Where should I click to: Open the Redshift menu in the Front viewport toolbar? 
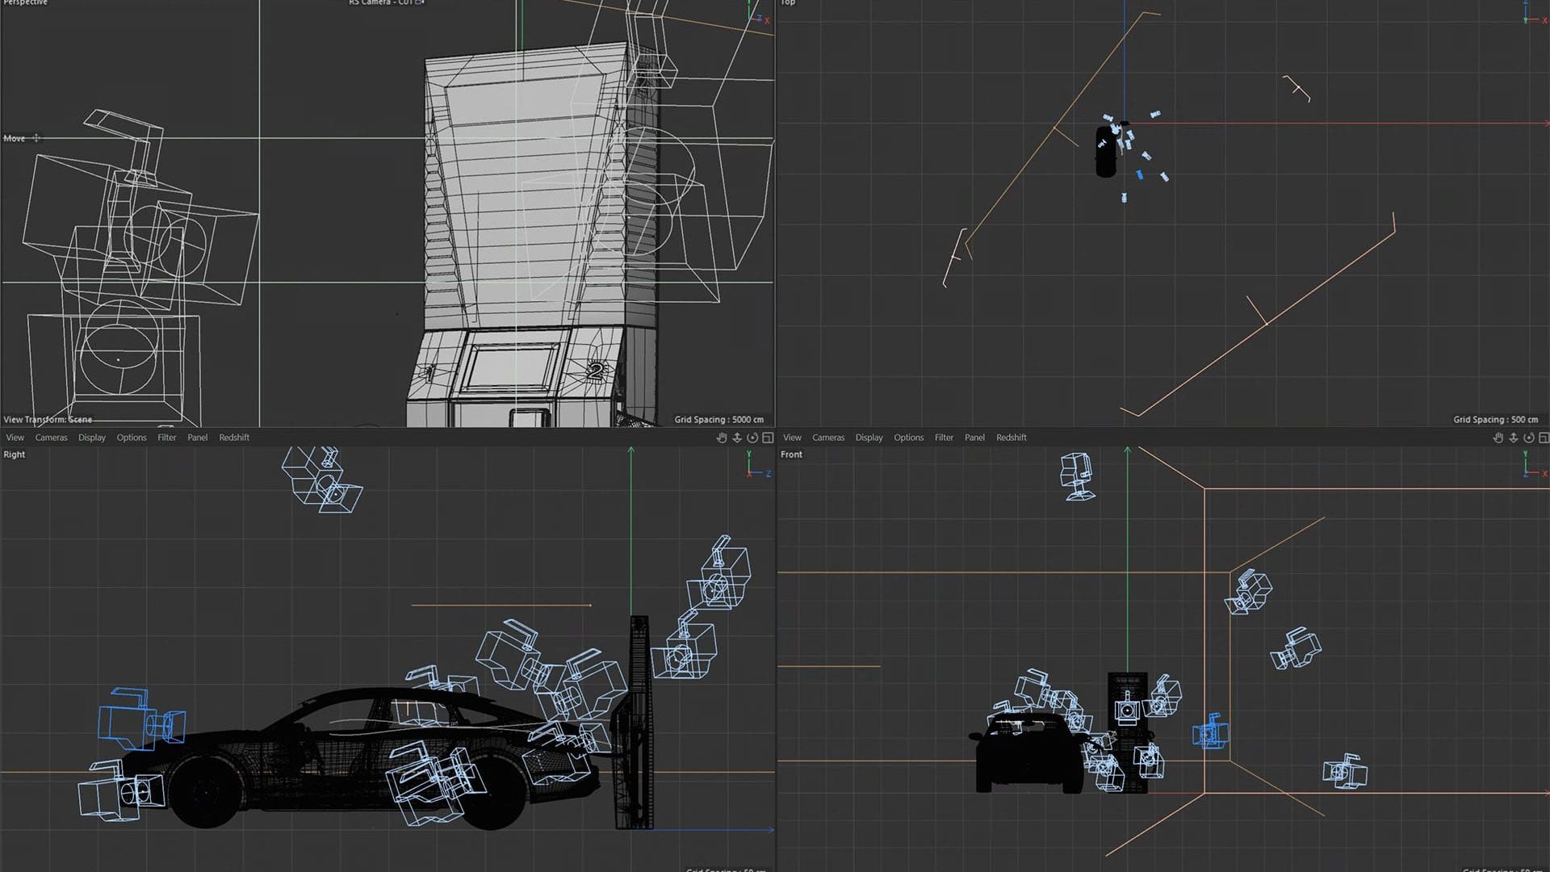tap(1012, 437)
